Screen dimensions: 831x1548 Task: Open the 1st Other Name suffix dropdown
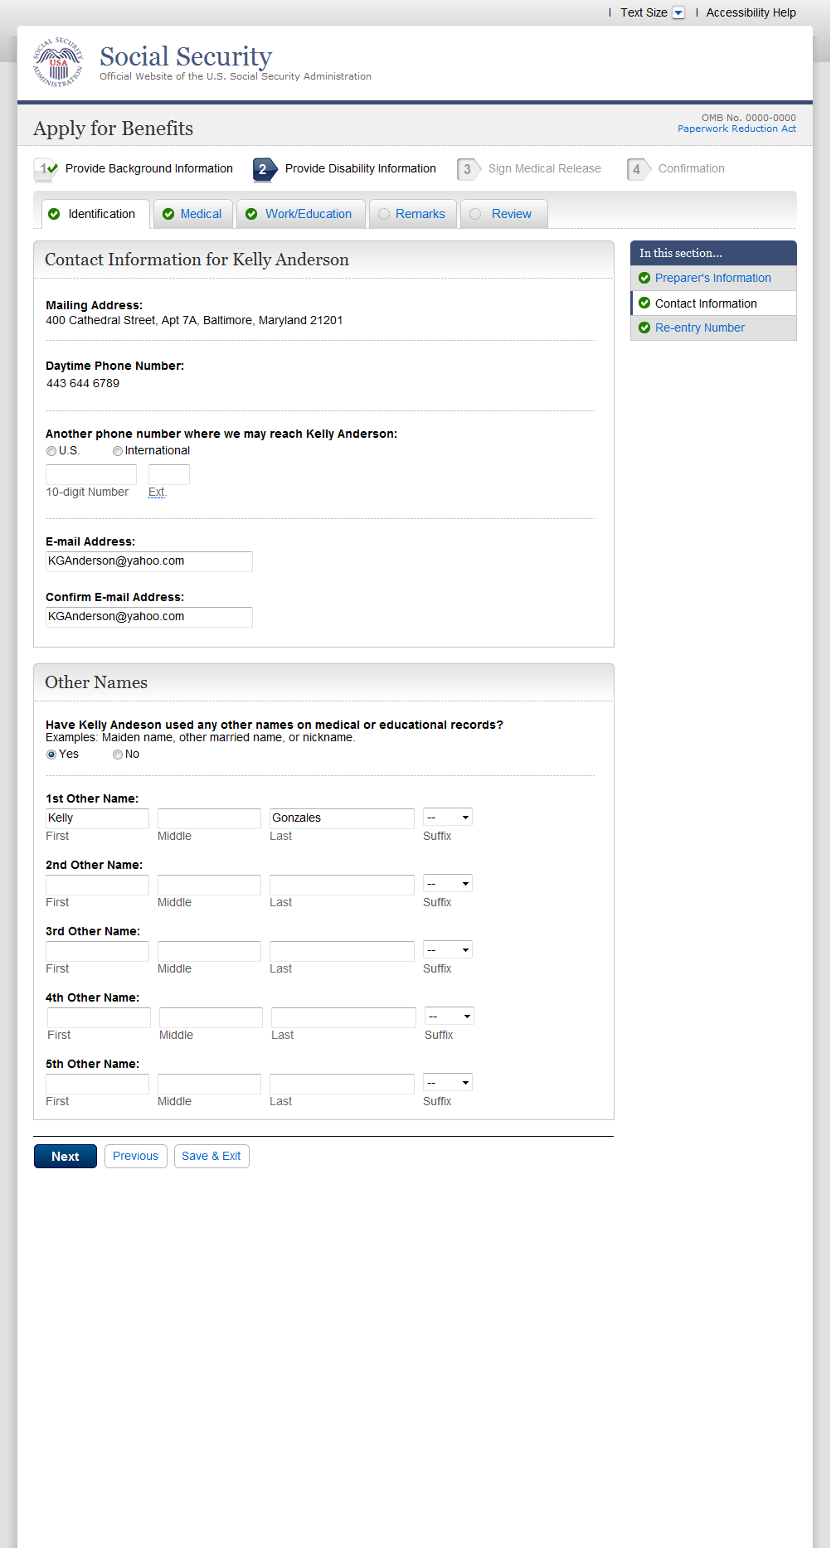click(447, 818)
